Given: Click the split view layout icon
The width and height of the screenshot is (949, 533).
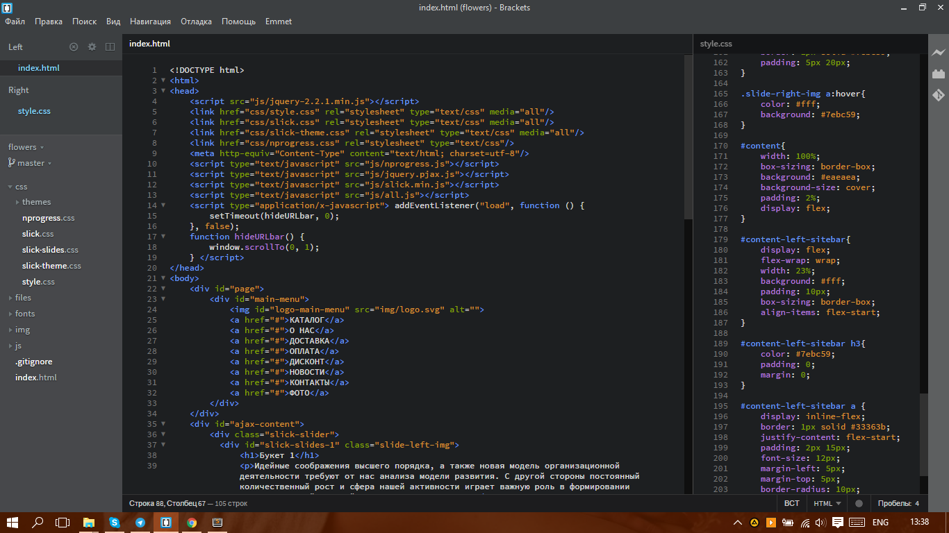Looking at the screenshot, I should point(110,46).
